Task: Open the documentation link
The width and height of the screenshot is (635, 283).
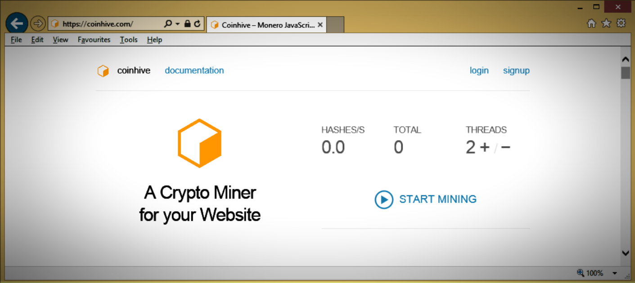Action: (194, 71)
